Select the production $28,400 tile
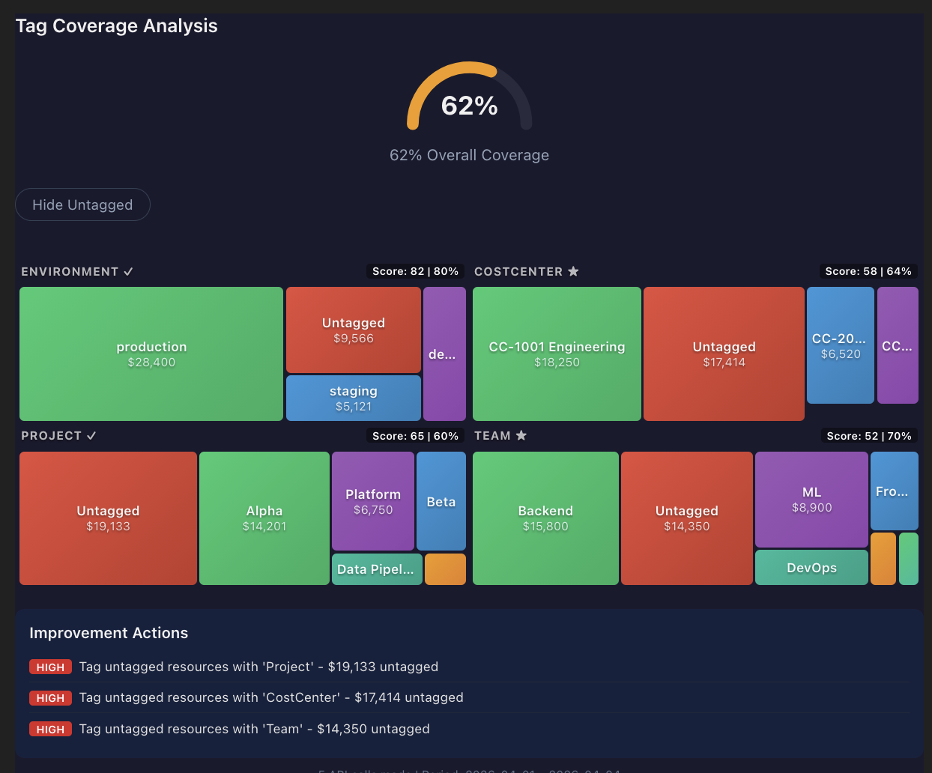Viewport: 932px width, 773px height. (151, 354)
